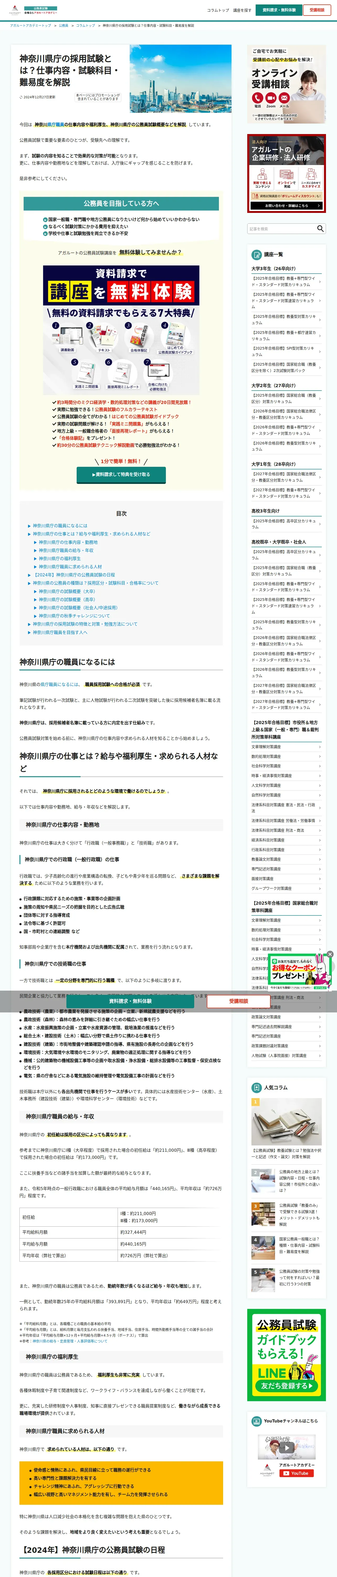
Task: Click the 講座一覧 heading icon
Action: (257, 255)
